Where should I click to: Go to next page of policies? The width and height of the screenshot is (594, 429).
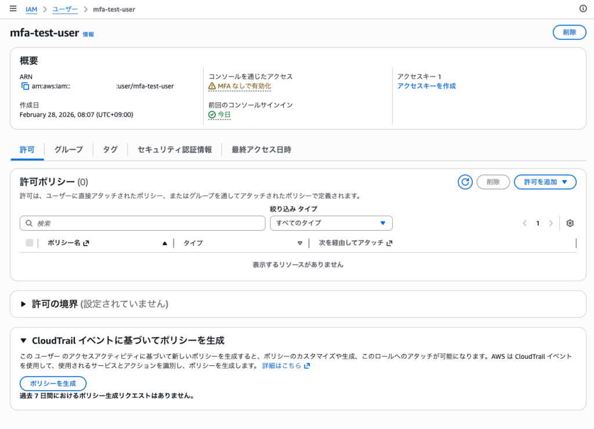coord(551,223)
